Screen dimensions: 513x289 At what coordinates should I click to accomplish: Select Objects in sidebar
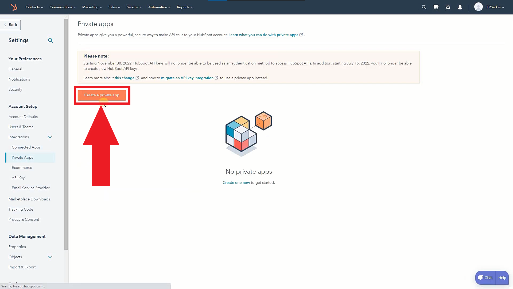click(15, 257)
